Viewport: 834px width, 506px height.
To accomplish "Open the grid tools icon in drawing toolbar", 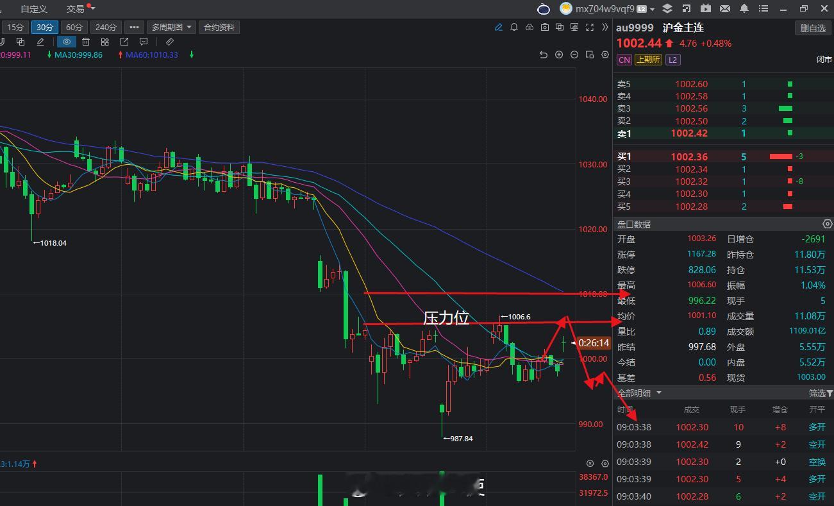I will 104,42.
